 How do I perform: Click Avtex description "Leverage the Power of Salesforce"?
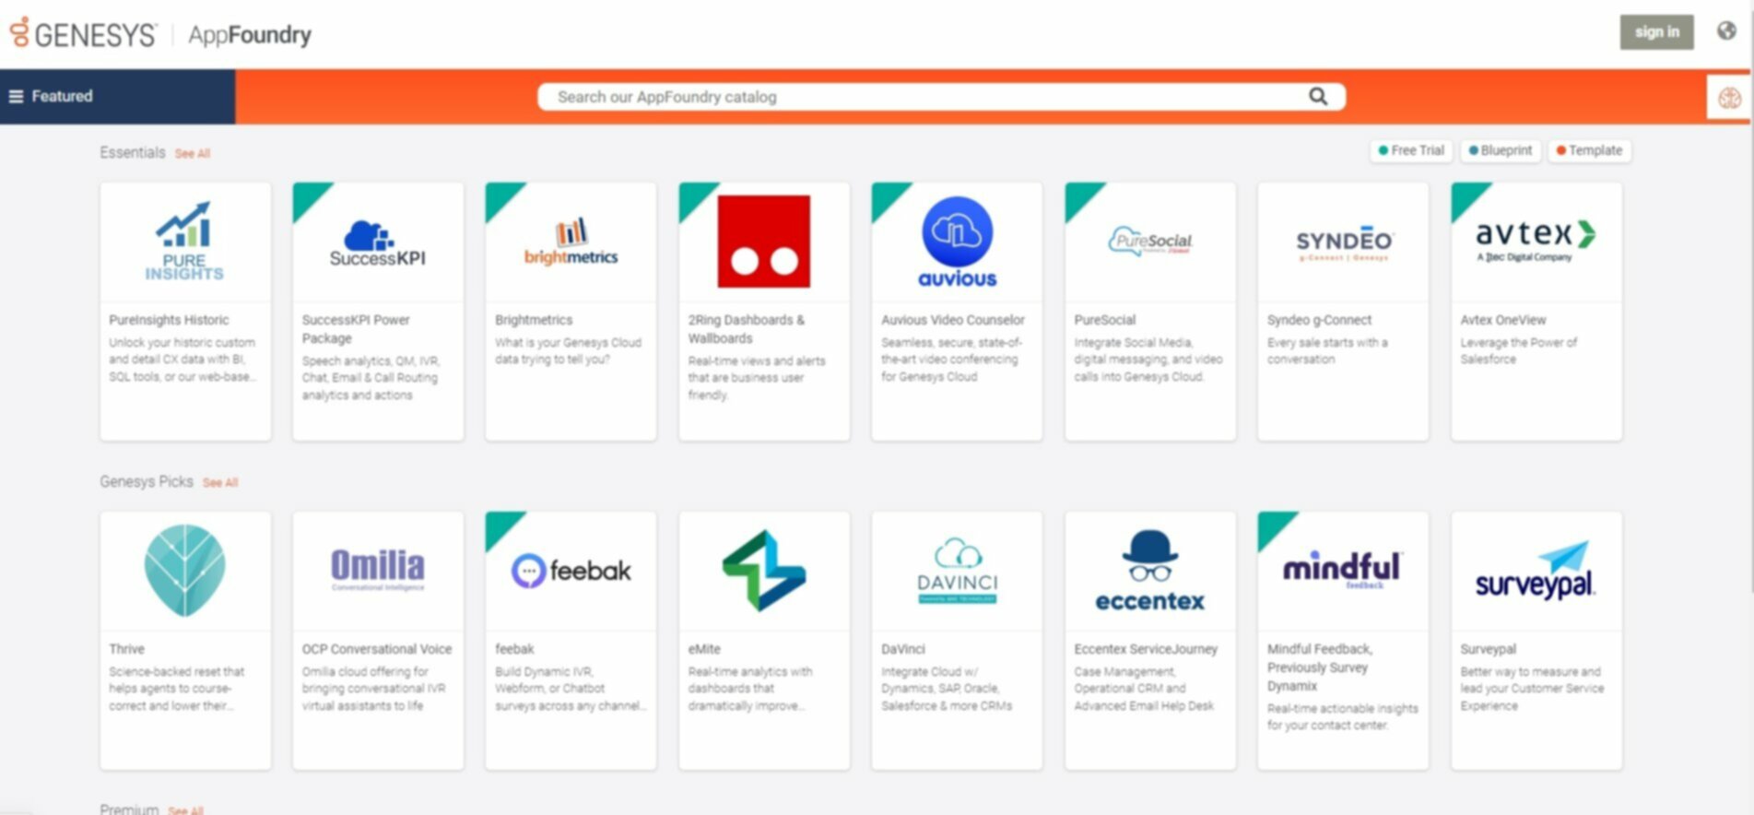coord(1518,350)
